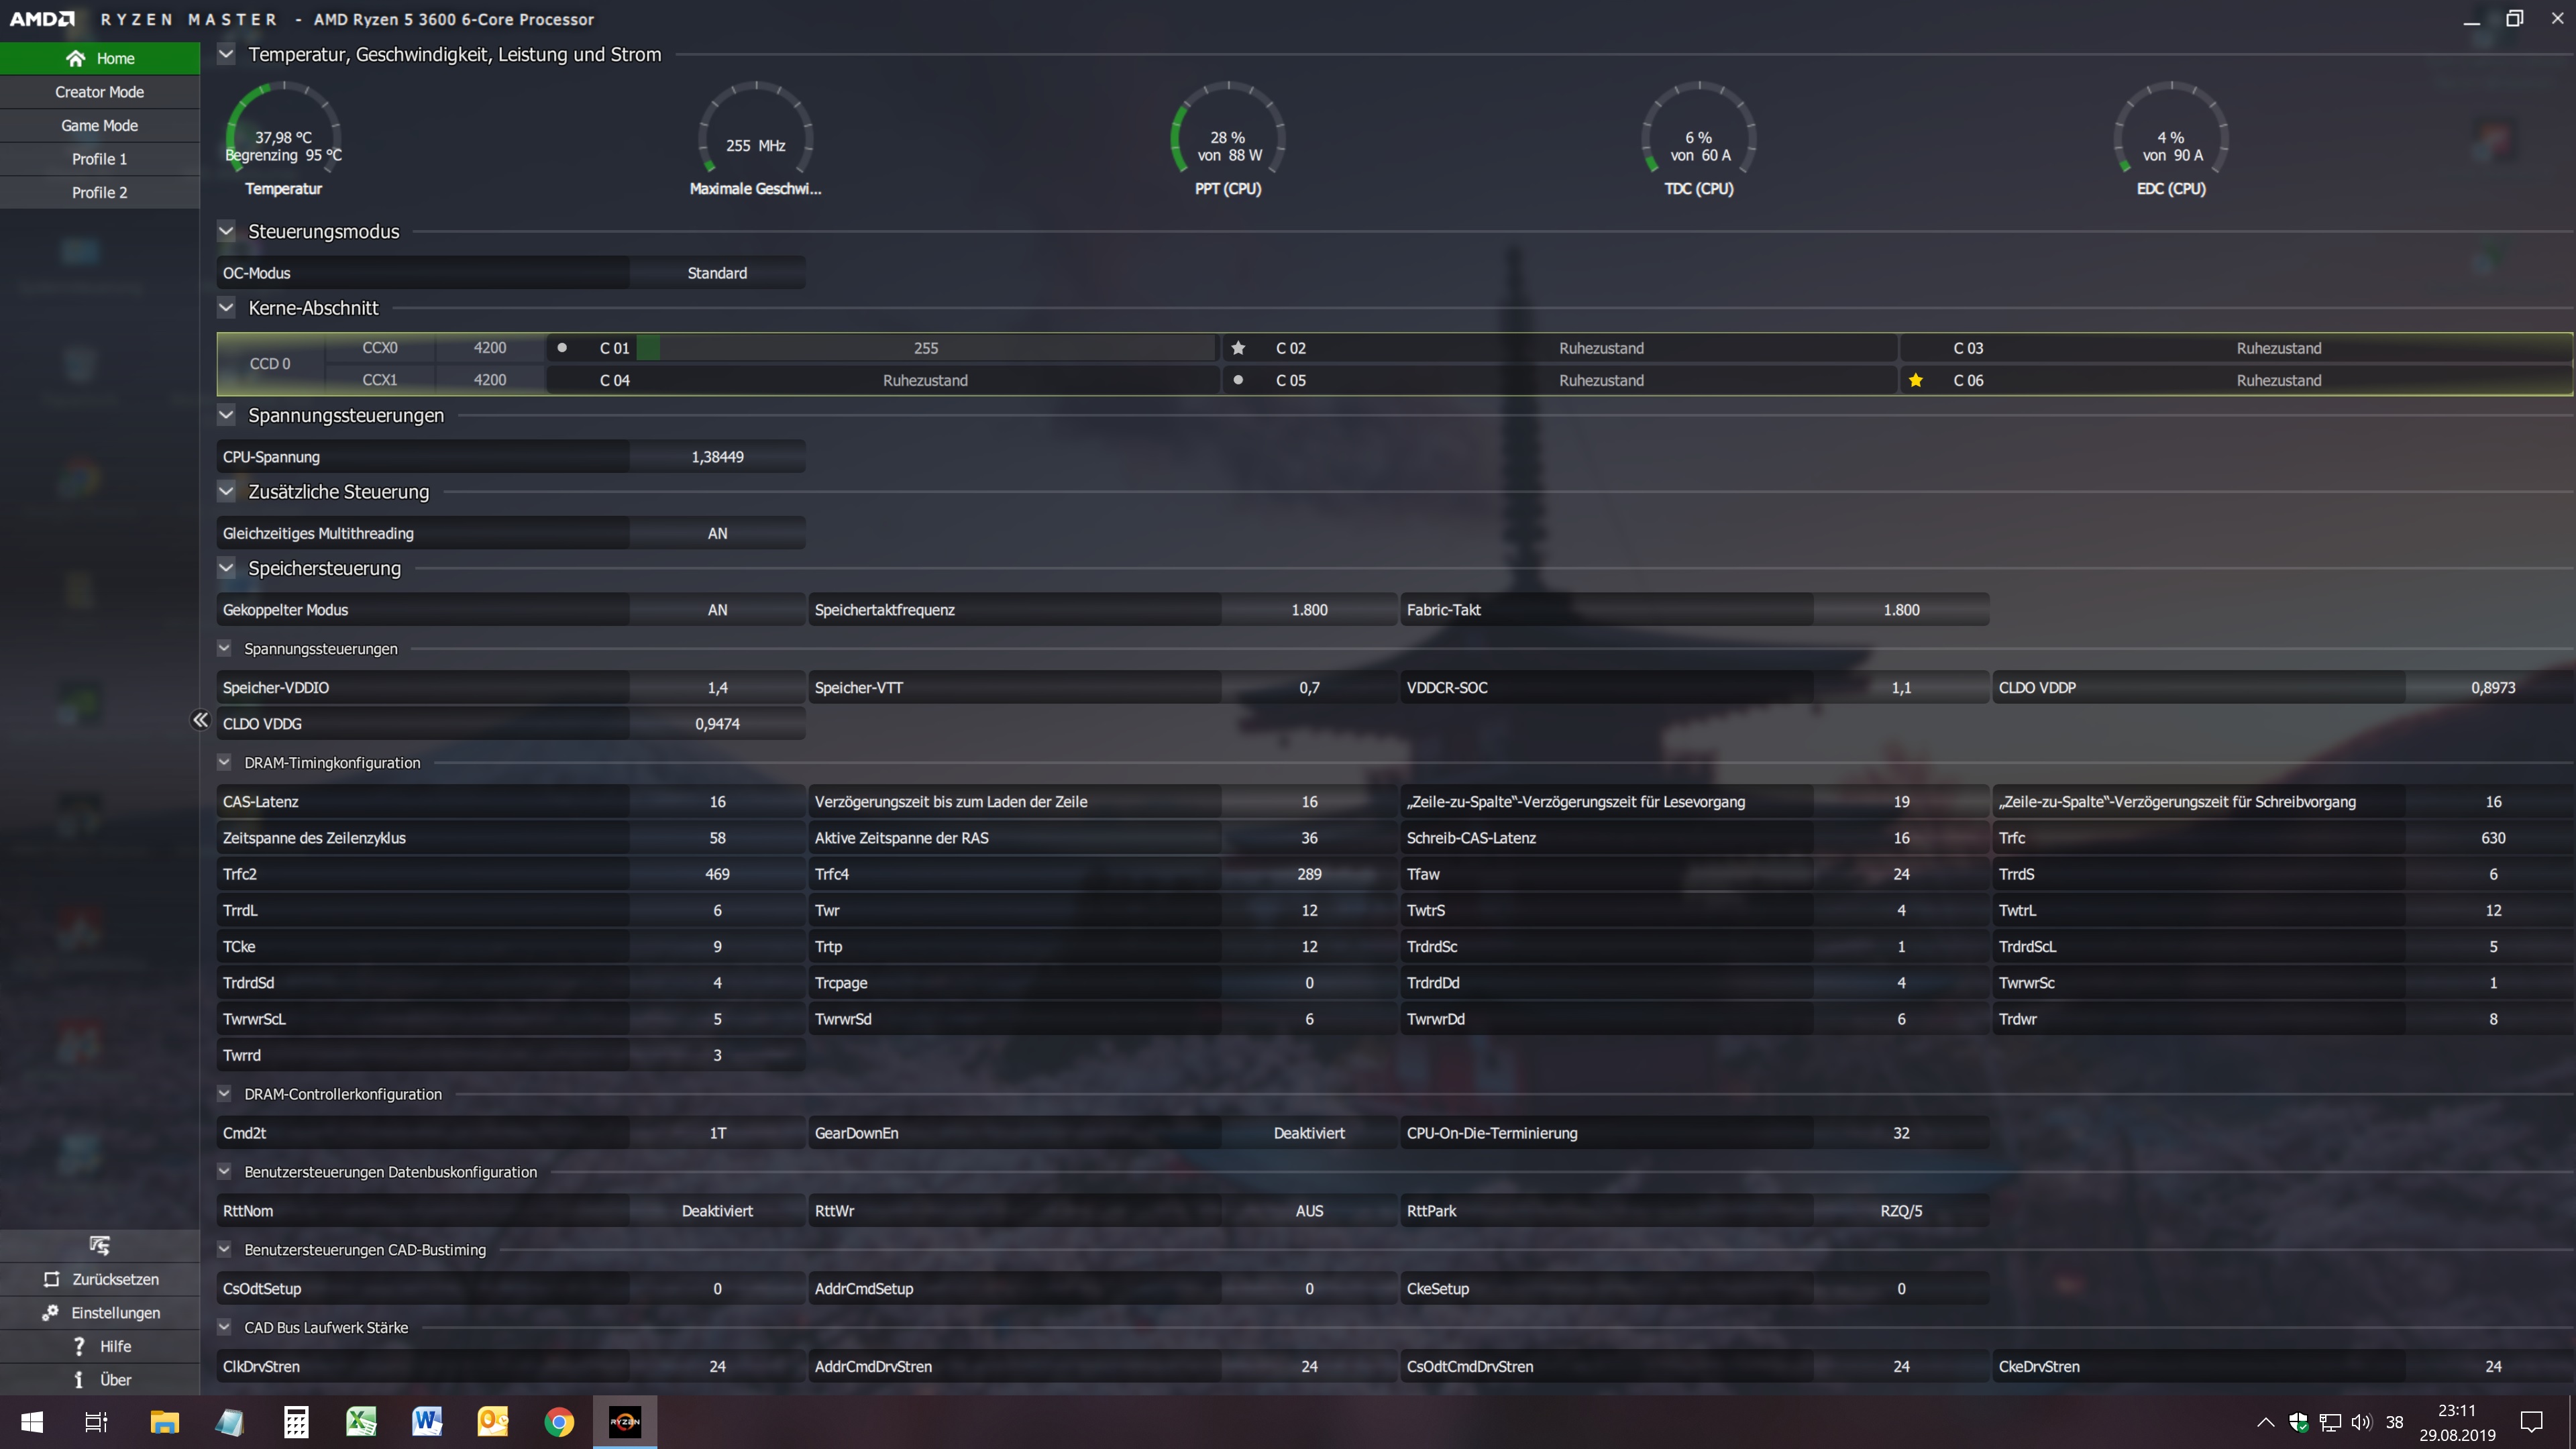Click the sidebar collapse double-arrow icon
The image size is (2576, 1449).
pyautogui.click(x=200, y=720)
